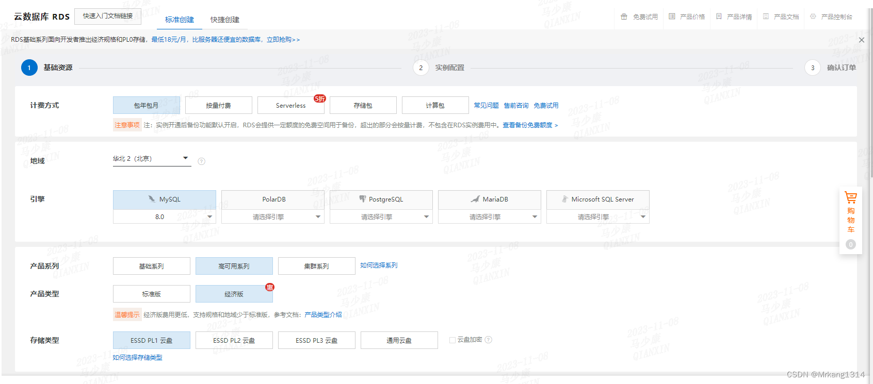873x384 pixels.
Task: Click the product details icon
Action: coord(719,16)
